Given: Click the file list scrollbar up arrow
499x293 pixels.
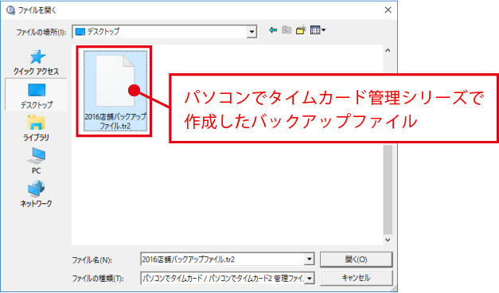Looking at the screenshot, I should pyautogui.click(x=388, y=50).
